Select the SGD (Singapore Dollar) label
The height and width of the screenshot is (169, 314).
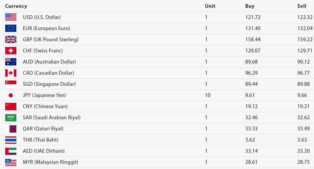49,84
